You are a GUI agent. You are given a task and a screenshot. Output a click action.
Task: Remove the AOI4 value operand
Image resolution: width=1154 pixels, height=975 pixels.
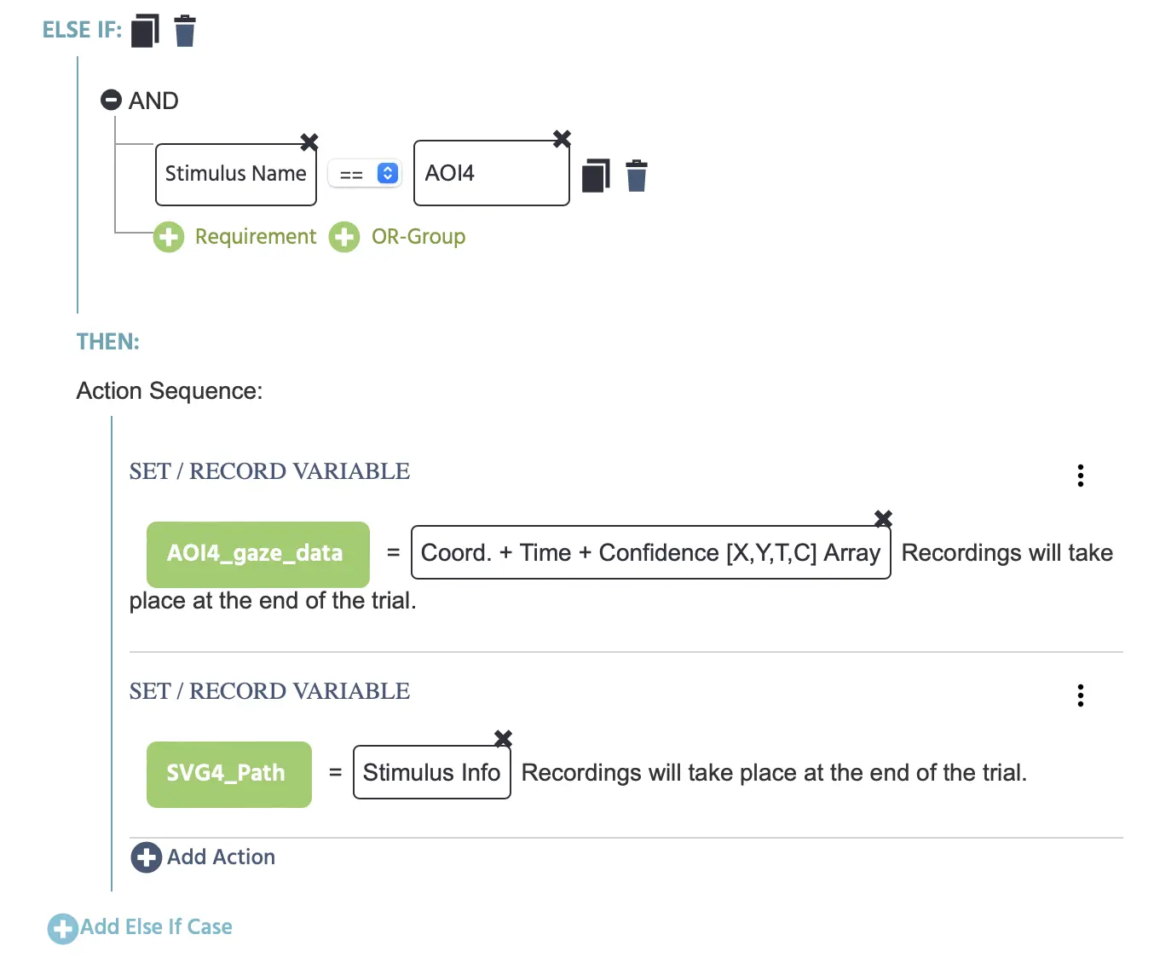(562, 138)
